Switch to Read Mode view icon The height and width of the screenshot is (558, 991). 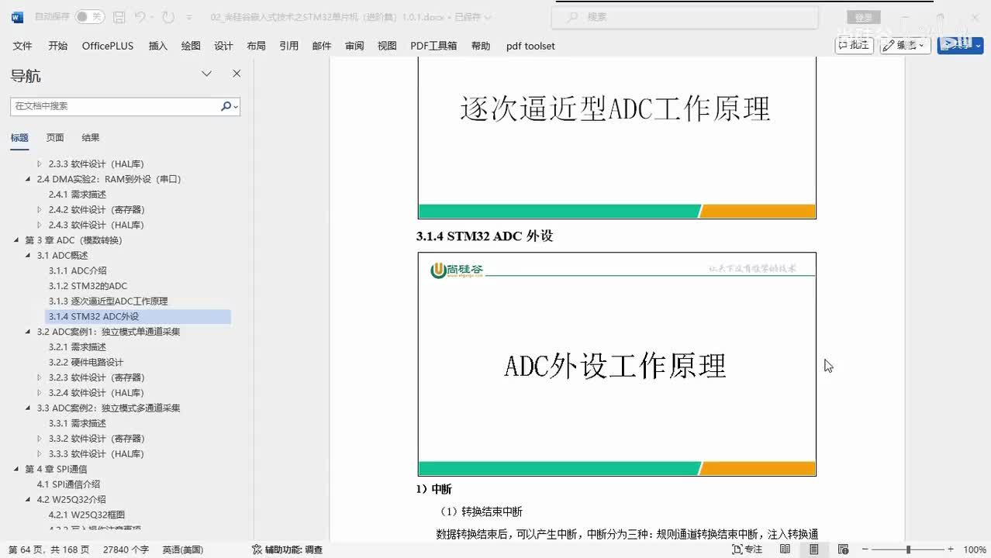pos(785,549)
